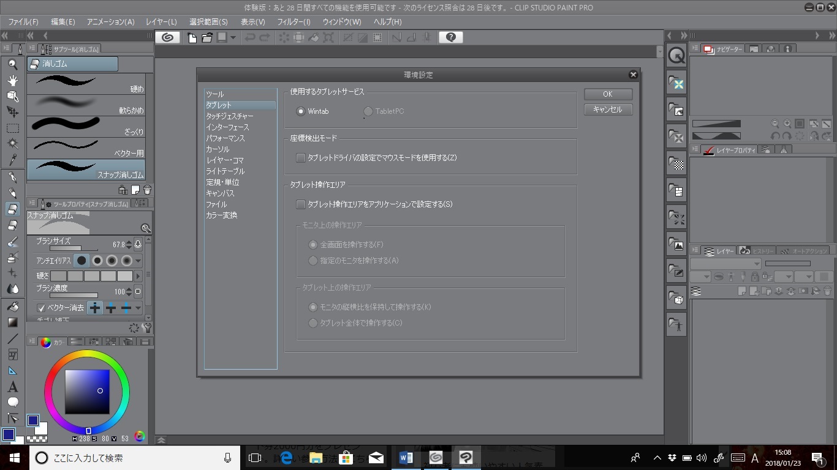Delete sub tool with trash icon

tap(147, 190)
